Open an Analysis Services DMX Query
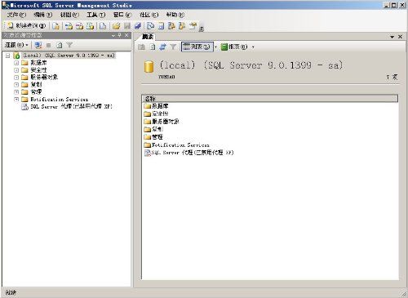Screen dimensions: 408x298 79,26
